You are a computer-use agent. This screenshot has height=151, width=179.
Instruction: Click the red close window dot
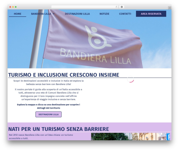10,7
